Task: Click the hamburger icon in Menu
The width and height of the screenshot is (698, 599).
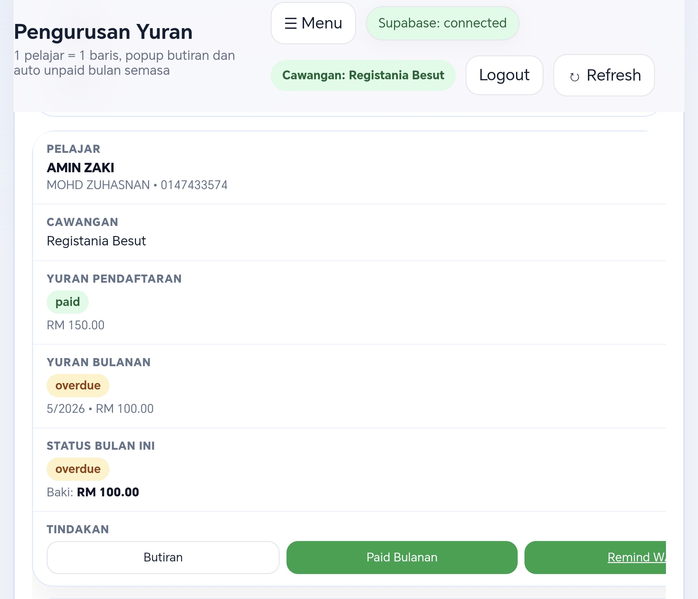Action: coord(291,24)
